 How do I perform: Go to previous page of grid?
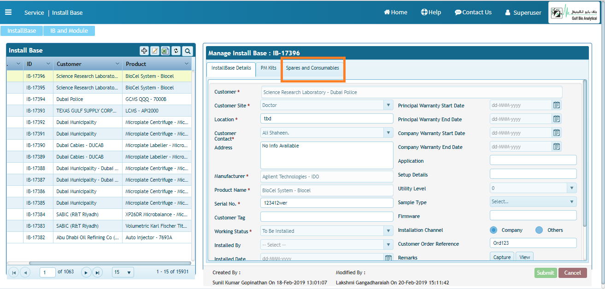[x=25, y=272]
